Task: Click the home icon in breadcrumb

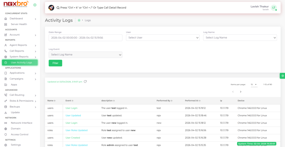Action: [x=79, y=20]
